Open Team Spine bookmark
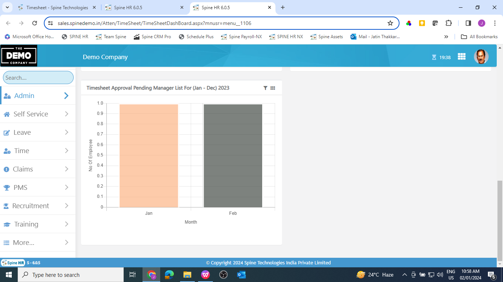Screen dimensions: 503x282 point(111,37)
